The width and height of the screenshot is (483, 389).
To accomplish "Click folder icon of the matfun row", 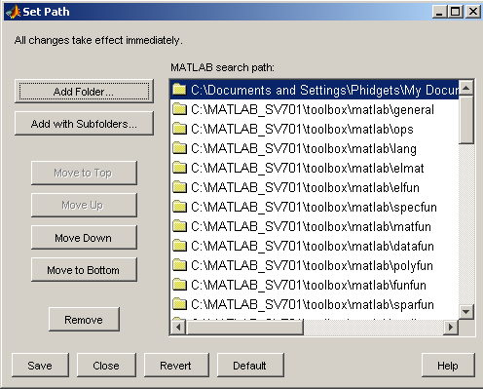I will [179, 226].
